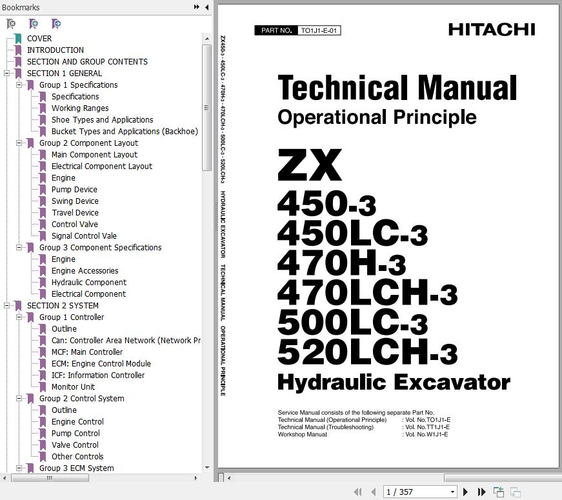The image size is (562, 500).
Task: Click the bookmarks horizontal scrollbar thumb
Action: point(50,478)
